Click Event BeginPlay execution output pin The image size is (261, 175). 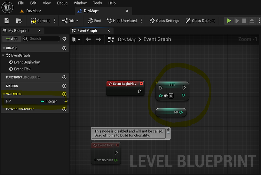tap(140, 91)
